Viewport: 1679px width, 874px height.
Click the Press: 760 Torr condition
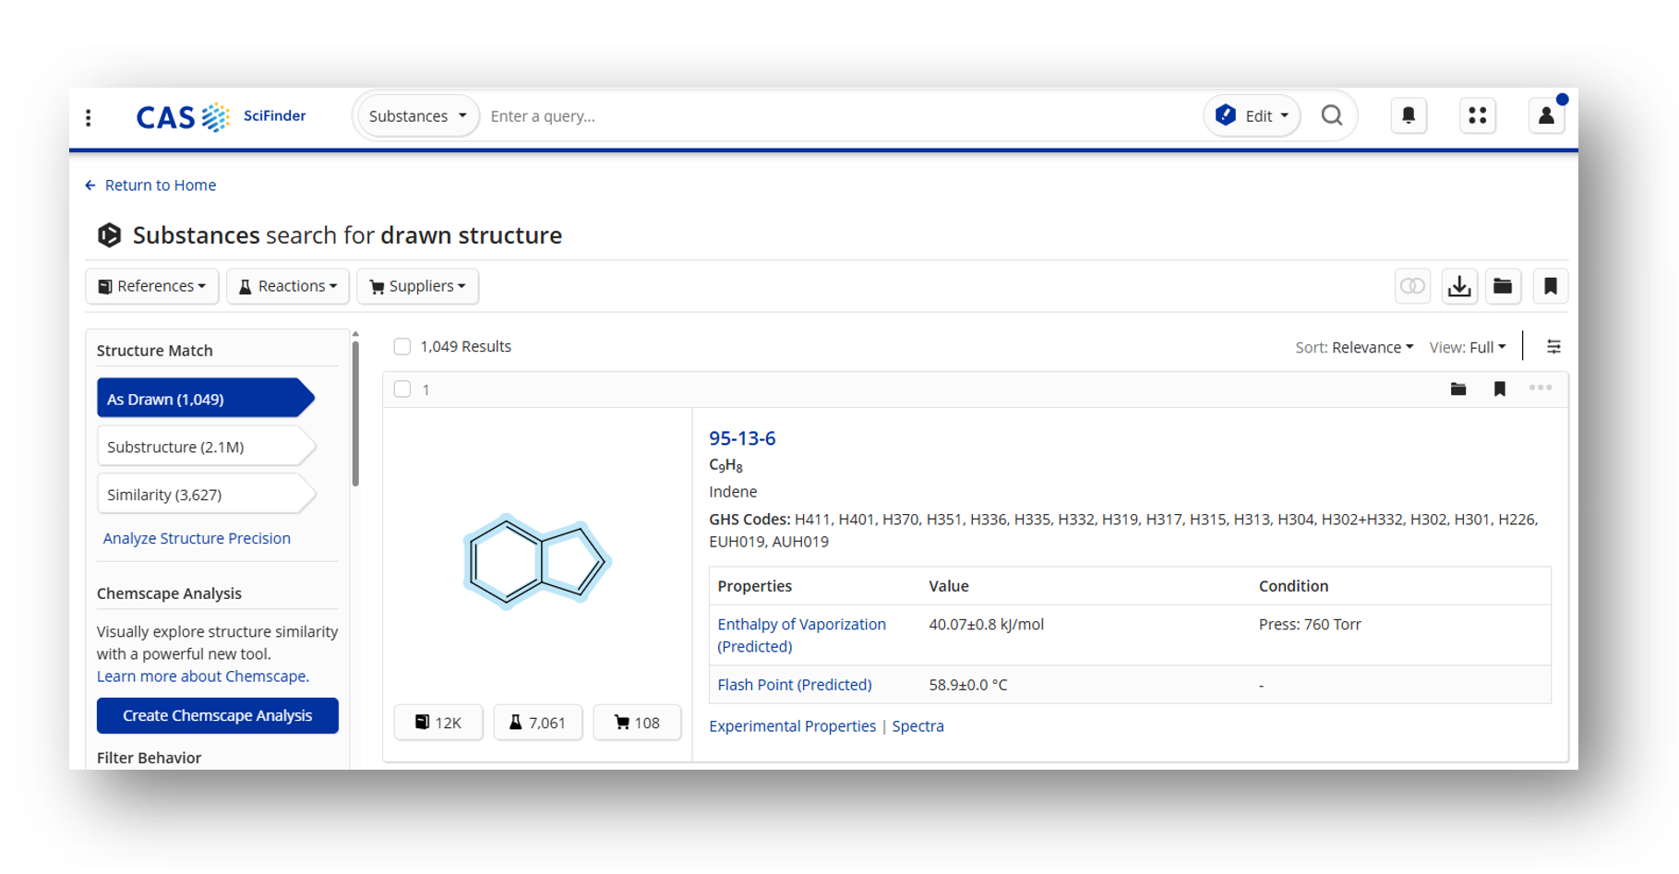[1310, 625]
